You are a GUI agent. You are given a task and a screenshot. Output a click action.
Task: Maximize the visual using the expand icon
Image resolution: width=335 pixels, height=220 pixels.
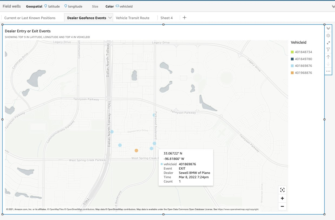point(328,42)
